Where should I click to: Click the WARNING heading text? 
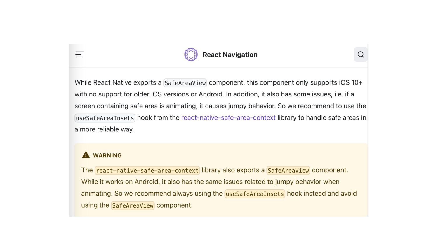tap(107, 155)
